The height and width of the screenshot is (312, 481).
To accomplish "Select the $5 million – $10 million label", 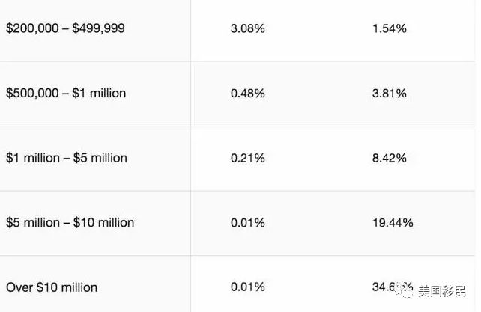I will tap(70, 222).
